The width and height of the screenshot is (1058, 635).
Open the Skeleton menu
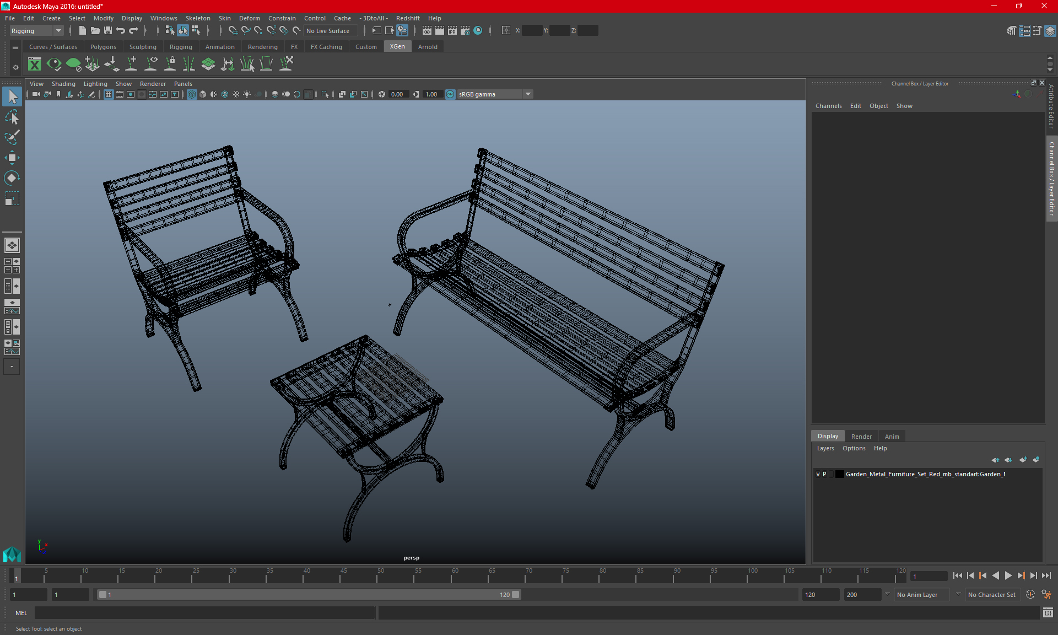(198, 18)
